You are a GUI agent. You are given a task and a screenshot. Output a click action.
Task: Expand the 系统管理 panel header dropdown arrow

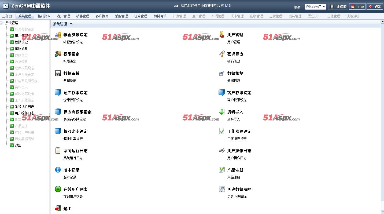71,24
